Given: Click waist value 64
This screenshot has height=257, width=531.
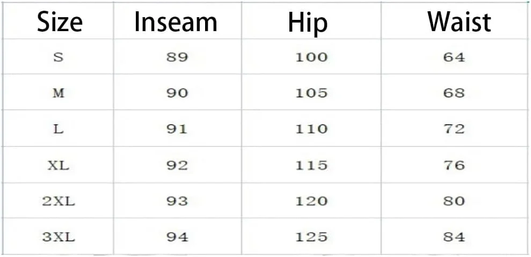Looking at the screenshot, I should [454, 57].
